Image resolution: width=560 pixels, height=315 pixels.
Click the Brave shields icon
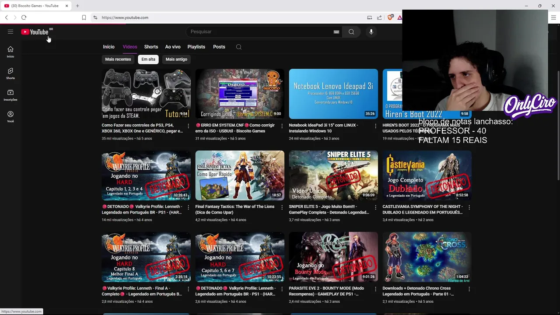390,17
